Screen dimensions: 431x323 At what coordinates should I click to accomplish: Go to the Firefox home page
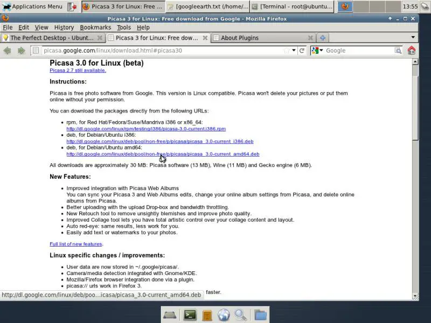(412, 50)
